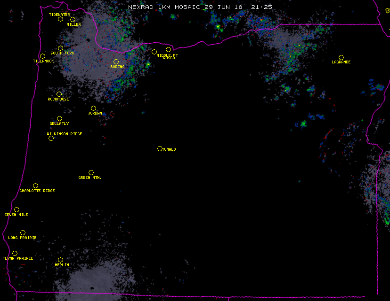Image resolution: width=390 pixels, height=301 pixels.
Task: Select the LaGrande station circle marker
Action: point(341,58)
